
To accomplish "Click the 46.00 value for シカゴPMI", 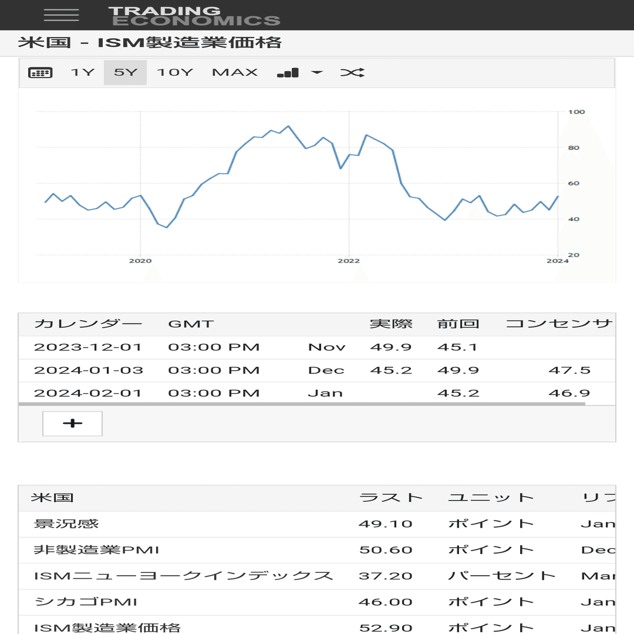I will pyautogui.click(x=385, y=602).
